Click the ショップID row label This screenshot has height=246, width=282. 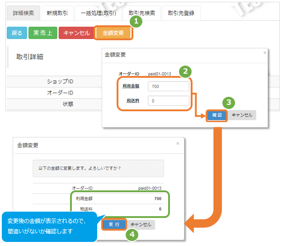tap(60, 81)
